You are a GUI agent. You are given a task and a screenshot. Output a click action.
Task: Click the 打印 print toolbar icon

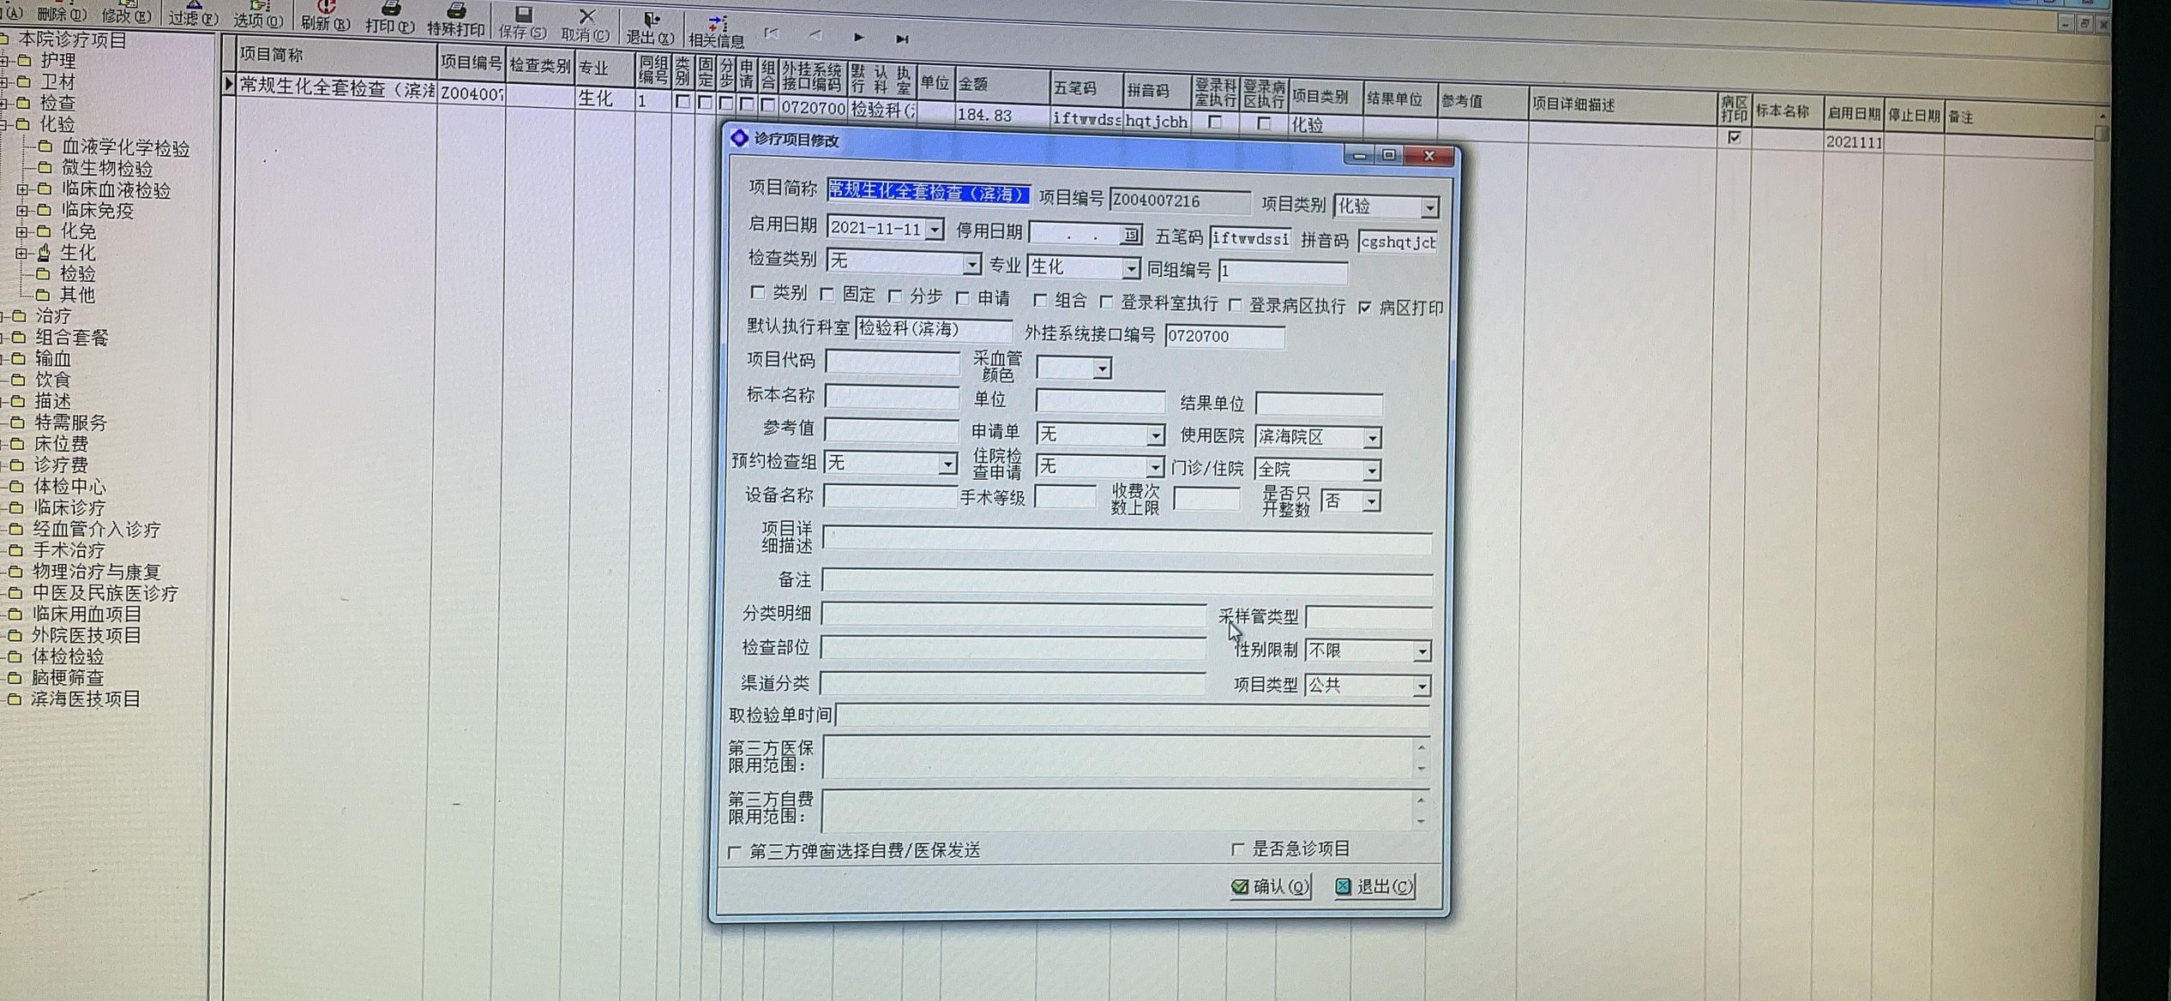390,10
